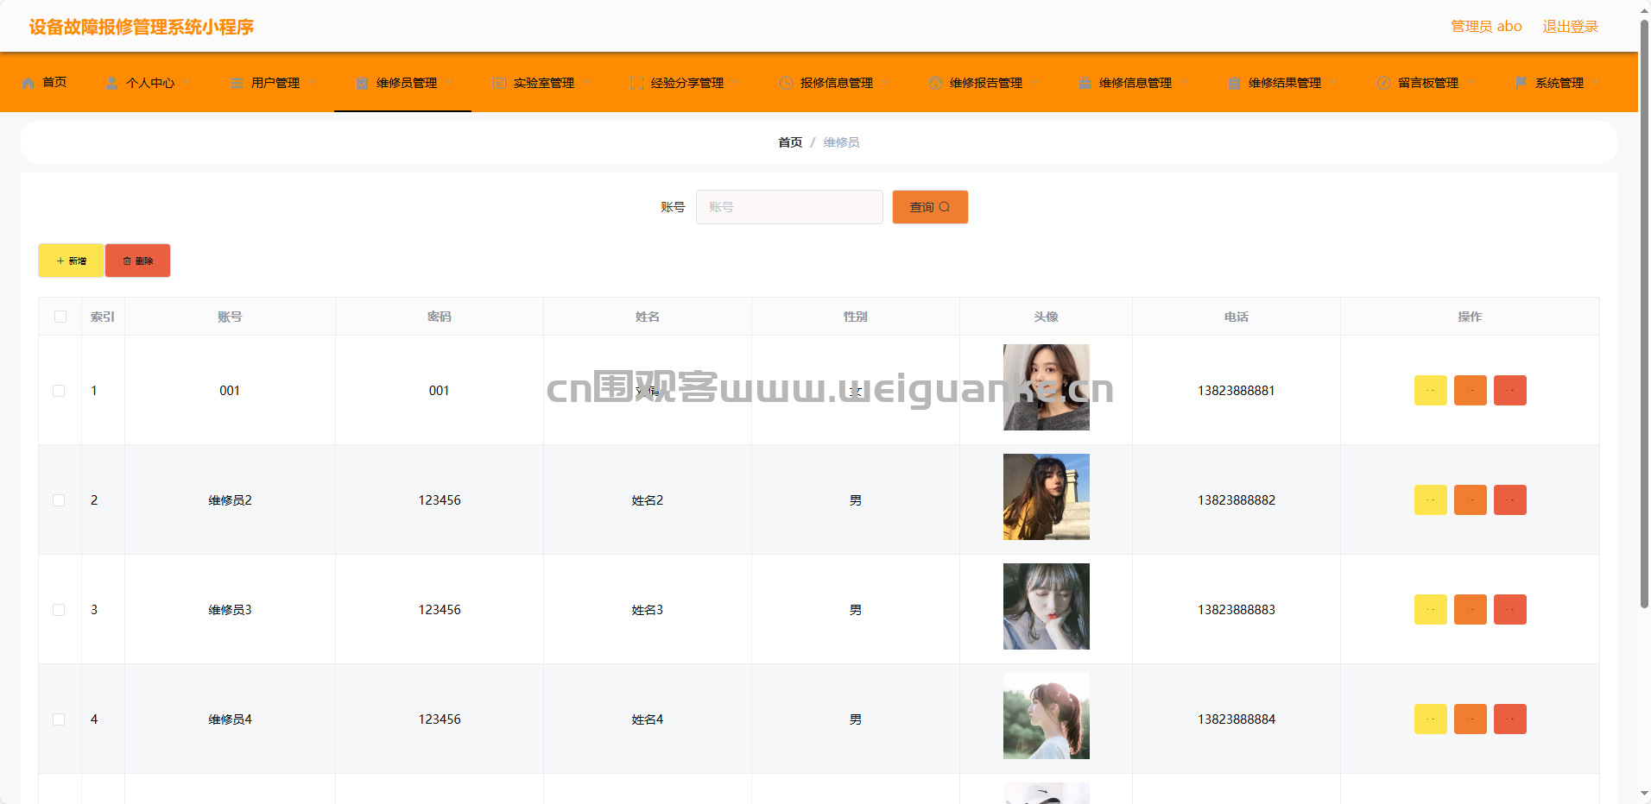Click the clipboard icon of 维修结果管理
Viewport: 1651px width, 804px height.
(x=1234, y=83)
